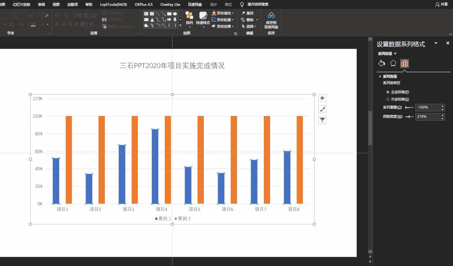
Task: Click the chart styles brush icon
Action: 322,108
